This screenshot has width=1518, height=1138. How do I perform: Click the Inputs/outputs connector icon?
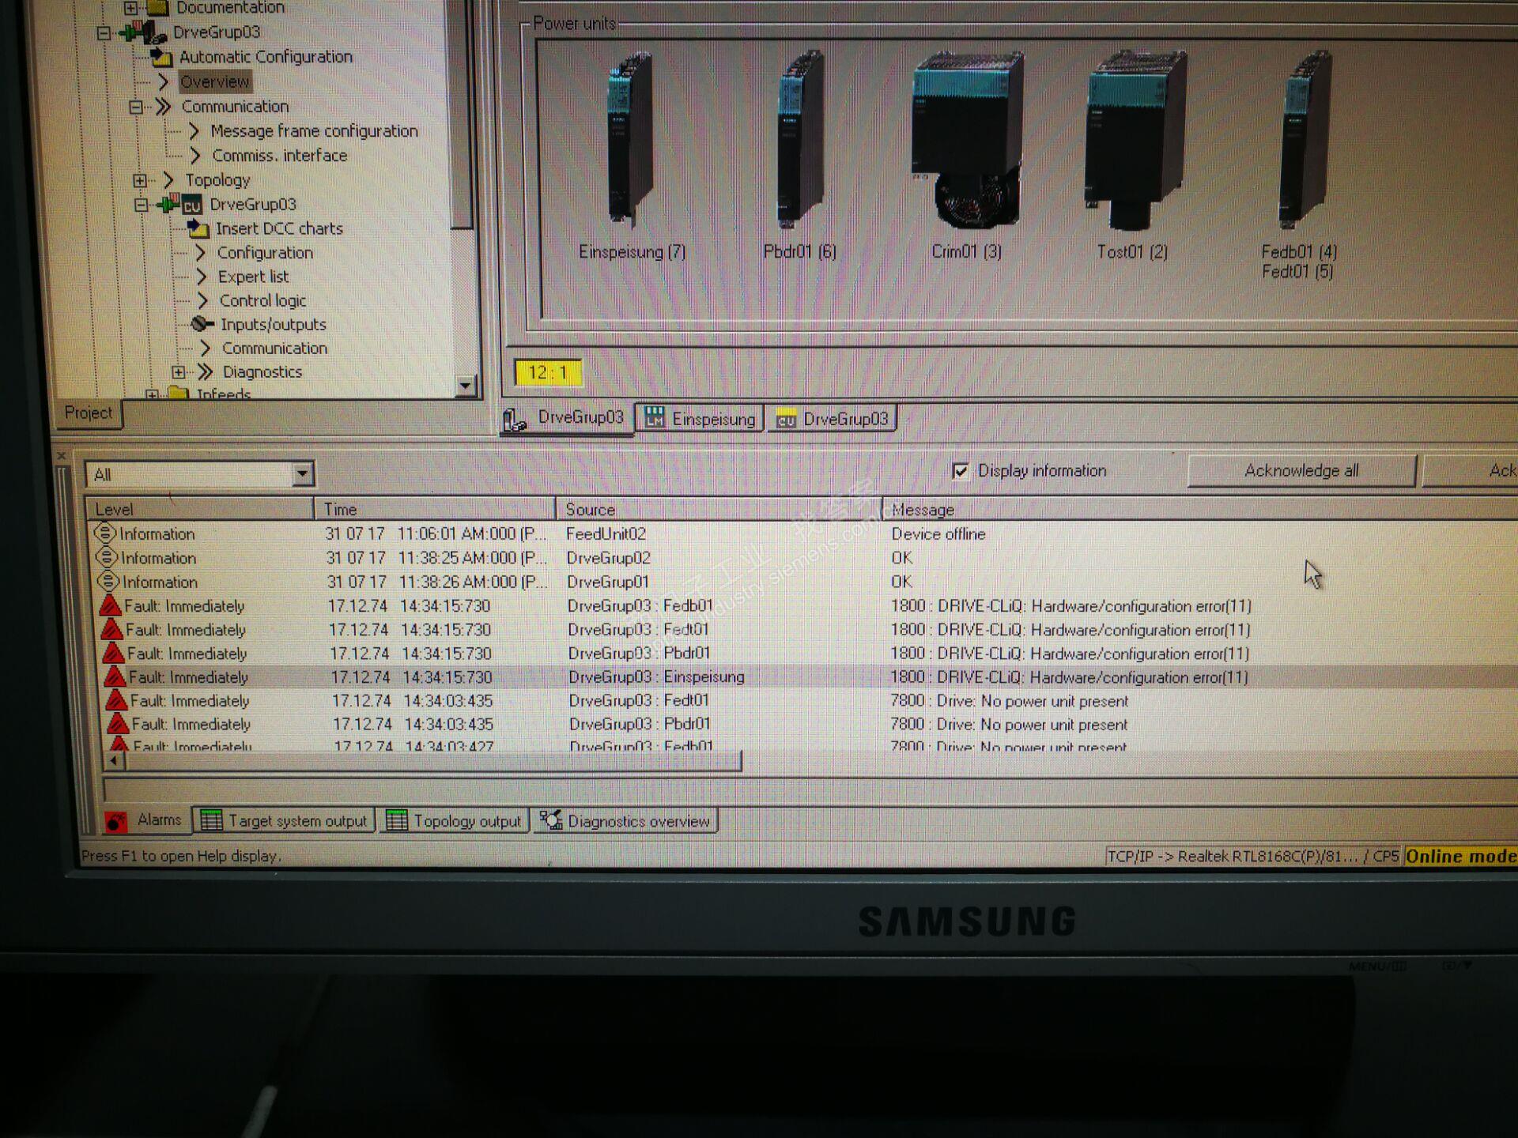point(202,324)
